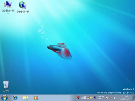
Task: Launch Internet Explorer from the taskbar
Action: pos(15,98)
